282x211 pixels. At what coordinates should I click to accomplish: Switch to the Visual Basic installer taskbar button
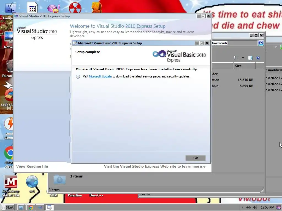(x=50, y=207)
